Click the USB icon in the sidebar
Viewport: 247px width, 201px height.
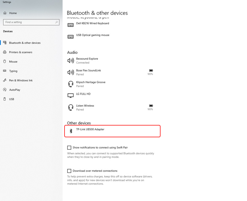click(x=5, y=99)
